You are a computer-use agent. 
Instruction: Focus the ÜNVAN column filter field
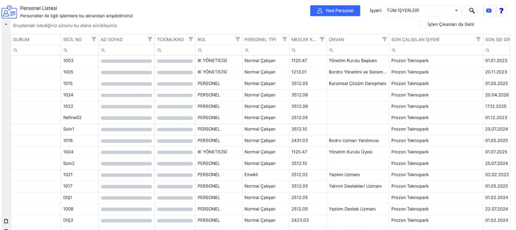(357, 50)
